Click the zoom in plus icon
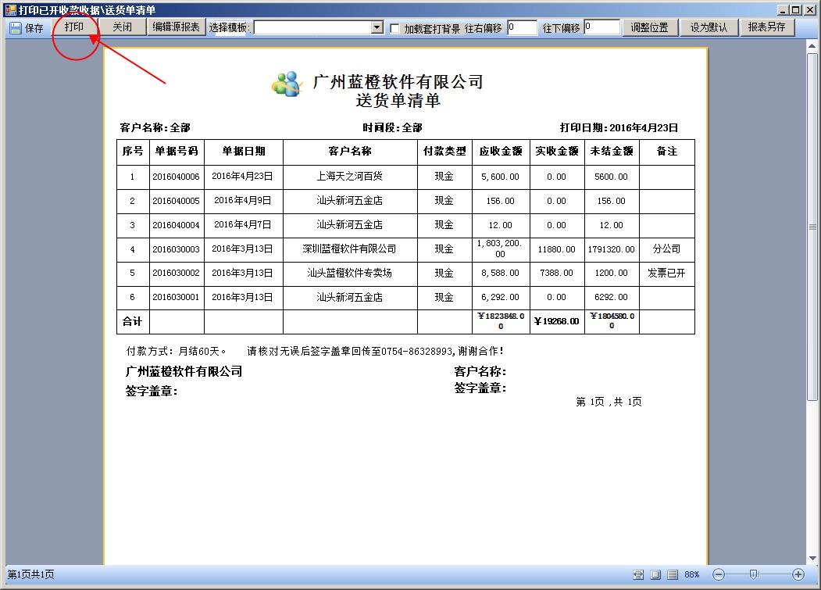821x590 pixels. pos(798,575)
